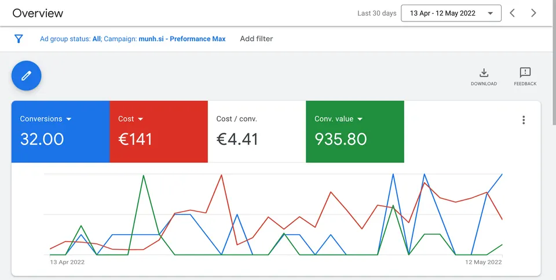This screenshot has width=556, height=280.
Task: Click the blue pencil edit button
Action: (x=26, y=75)
